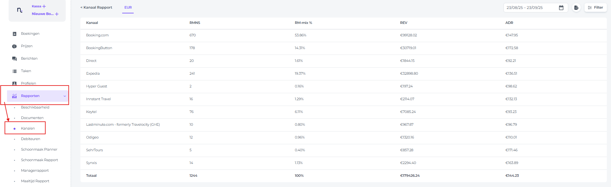The image size is (611, 187).
Task: Click the Berichten chat icon
Action: 14,59
